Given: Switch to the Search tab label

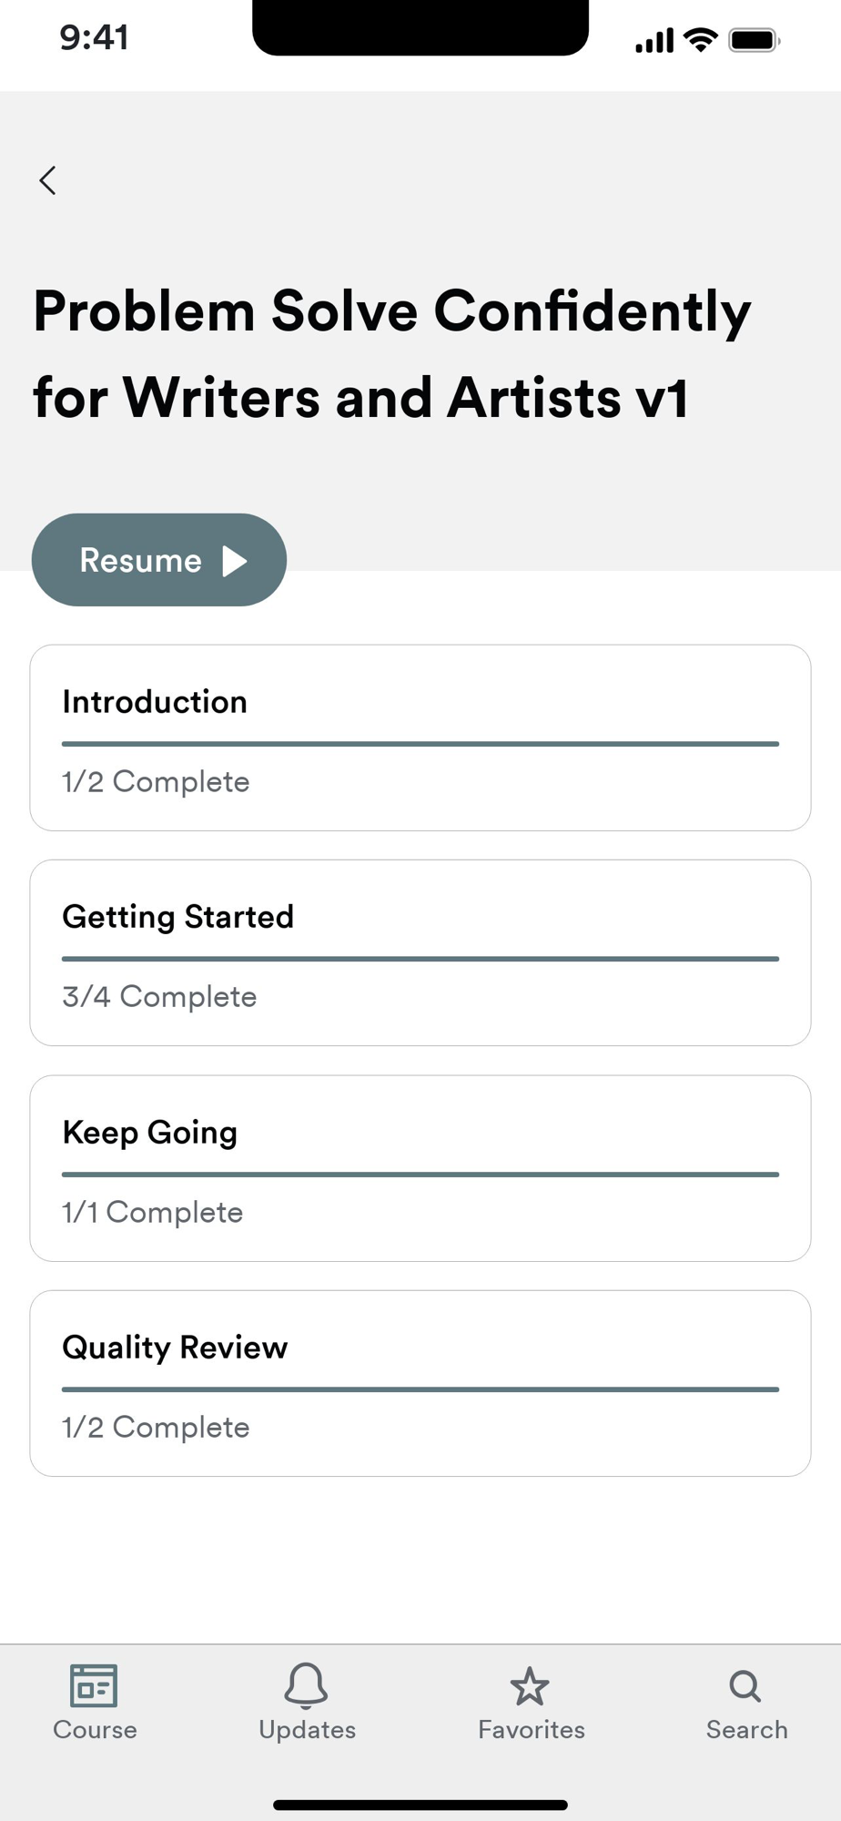Looking at the screenshot, I should 746,1730.
